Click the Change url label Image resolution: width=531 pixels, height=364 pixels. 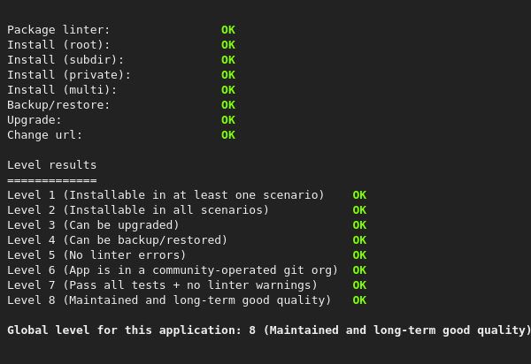[x=45, y=135]
